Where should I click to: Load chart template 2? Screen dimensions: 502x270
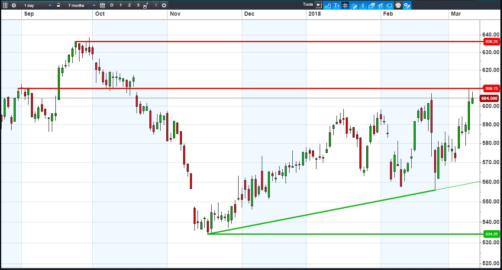[x=129, y=5]
